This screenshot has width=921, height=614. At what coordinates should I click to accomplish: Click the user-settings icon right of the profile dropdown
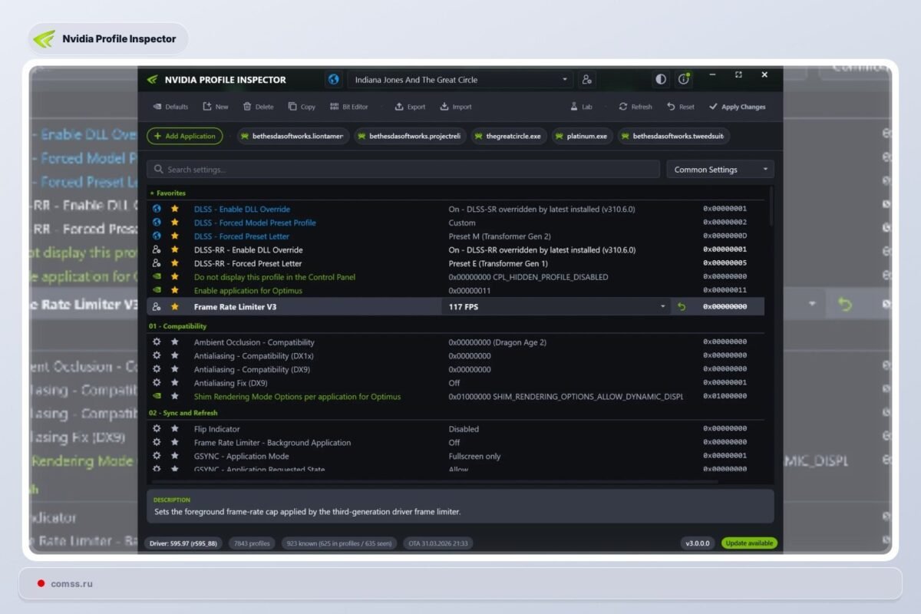(x=586, y=80)
